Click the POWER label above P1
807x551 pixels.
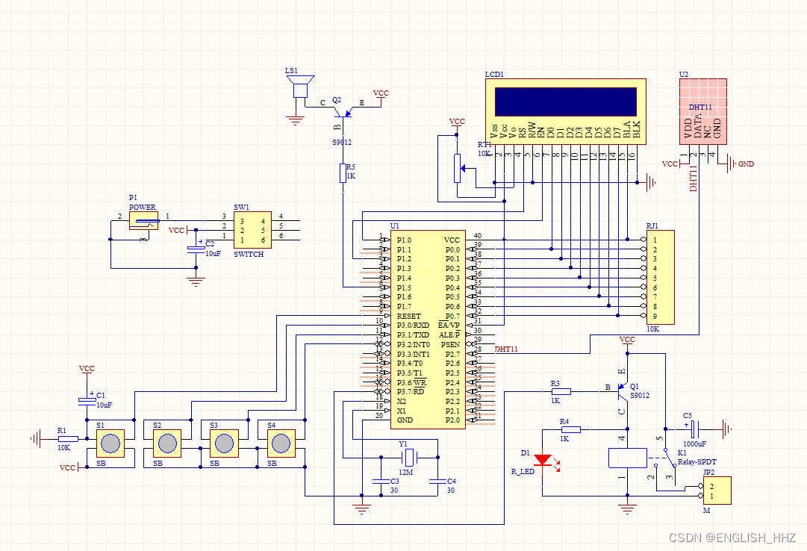click(143, 207)
